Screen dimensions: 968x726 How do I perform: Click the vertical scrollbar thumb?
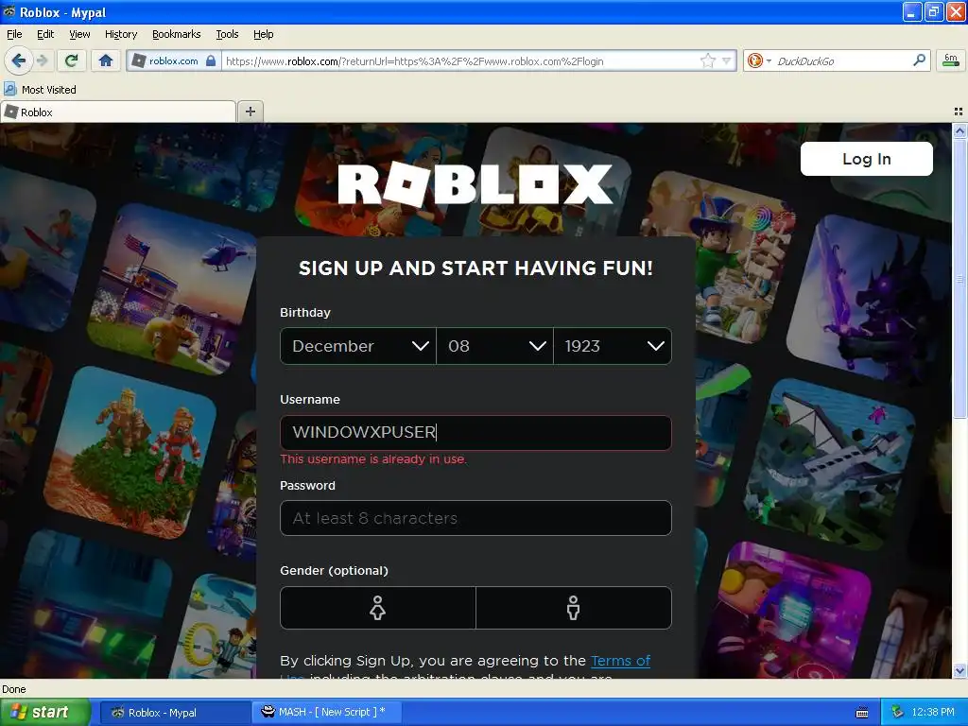point(959,279)
